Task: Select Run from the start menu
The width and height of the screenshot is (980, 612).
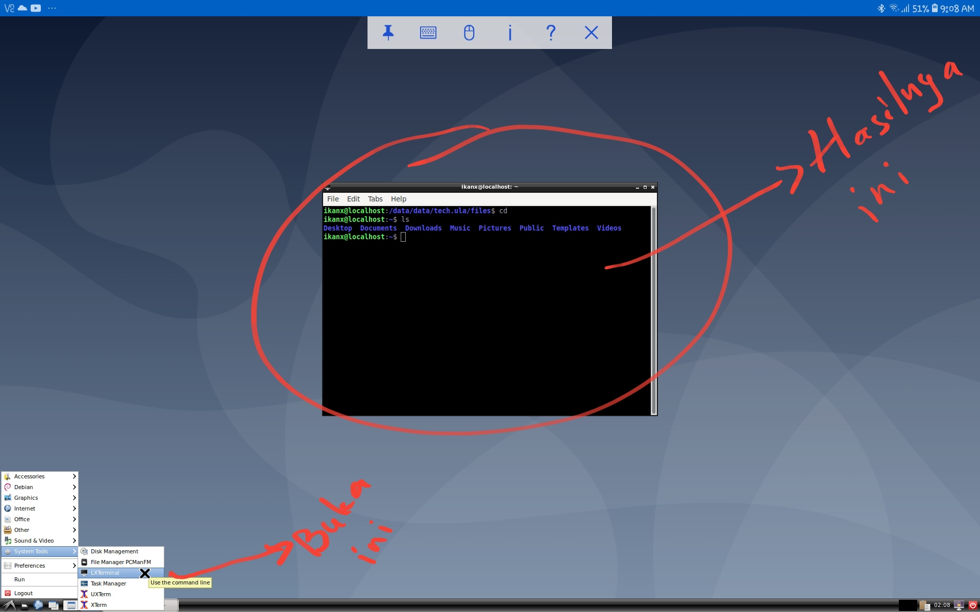Action: coord(39,579)
